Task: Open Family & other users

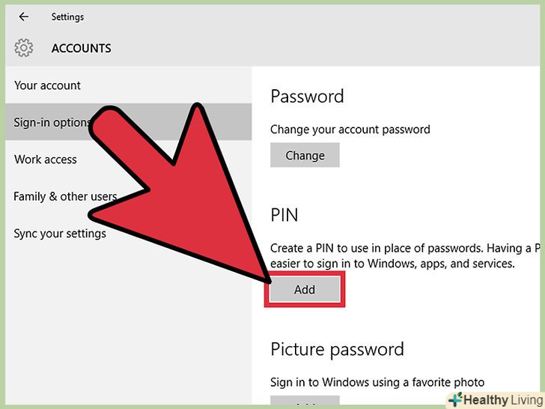Action: pyautogui.click(x=65, y=196)
